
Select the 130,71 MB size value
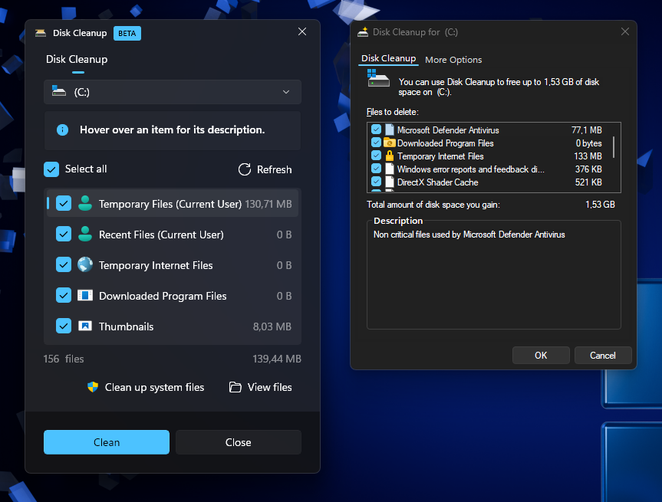click(x=268, y=204)
